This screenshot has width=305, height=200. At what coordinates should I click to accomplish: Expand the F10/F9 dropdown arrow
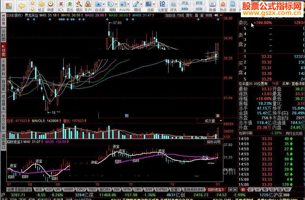tap(128, 4)
